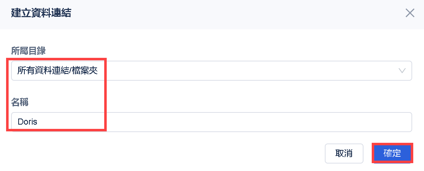
Task: Click blank area left of 取消 button
Action: pos(179,154)
